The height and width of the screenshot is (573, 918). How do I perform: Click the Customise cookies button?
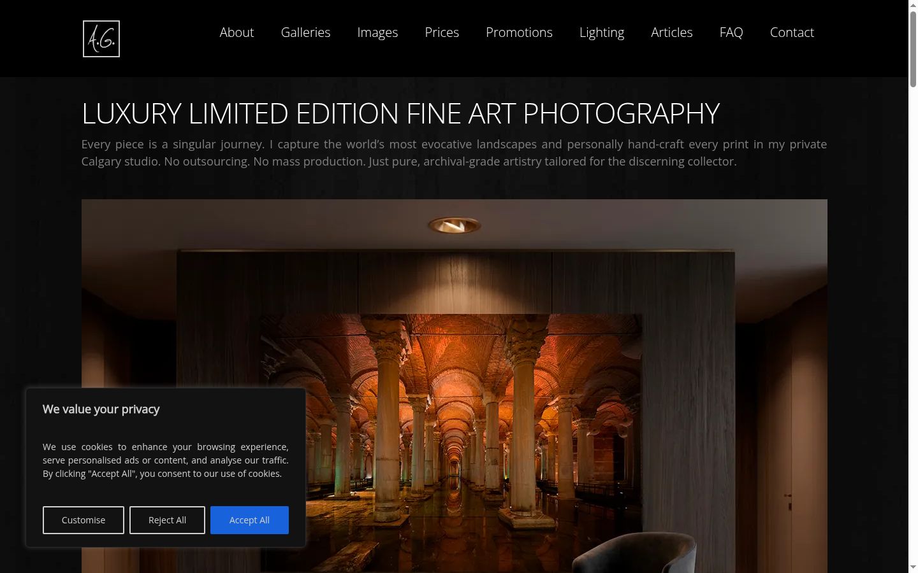84,520
